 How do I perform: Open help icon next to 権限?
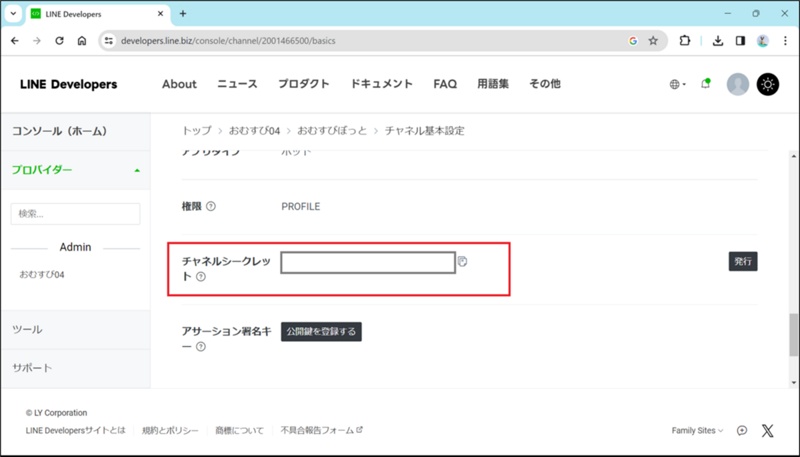(211, 207)
